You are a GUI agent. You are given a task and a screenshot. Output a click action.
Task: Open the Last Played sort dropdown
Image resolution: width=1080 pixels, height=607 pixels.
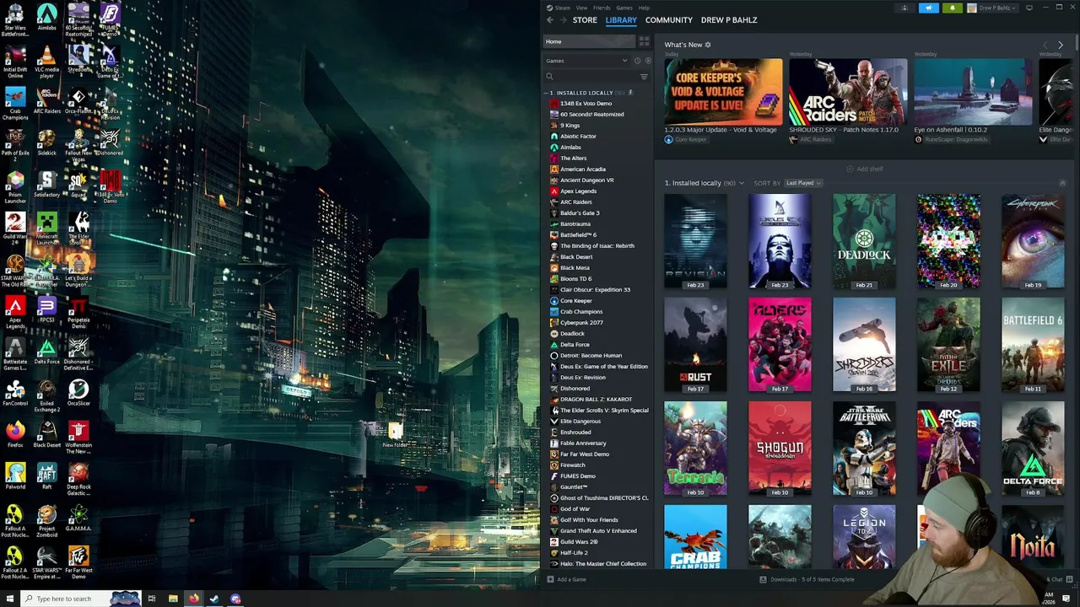[x=802, y=183]
